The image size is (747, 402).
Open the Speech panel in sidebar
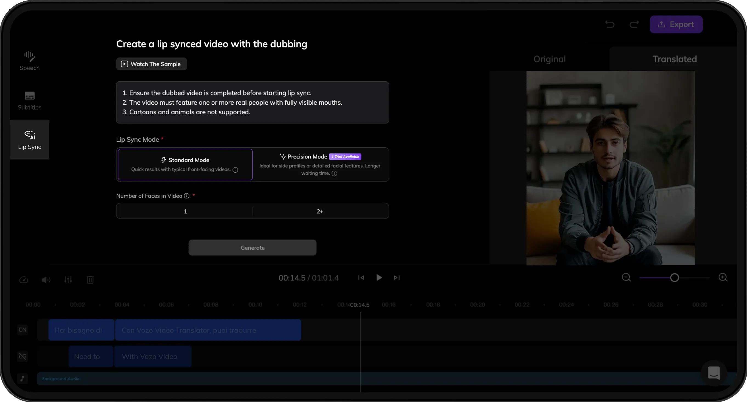pyautogui.click(x=29, y=61)
